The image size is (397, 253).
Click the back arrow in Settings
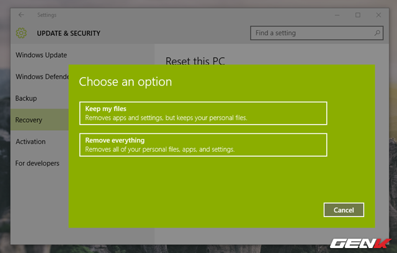(22, 14)
